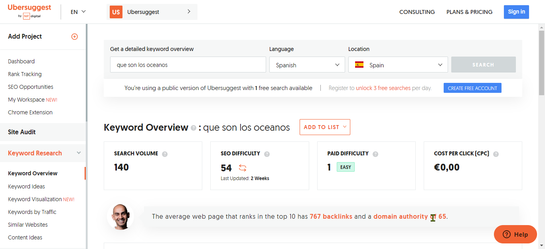
Task: Click Last Updated: 2 Weeks text
Action: (x=245, y=178)
